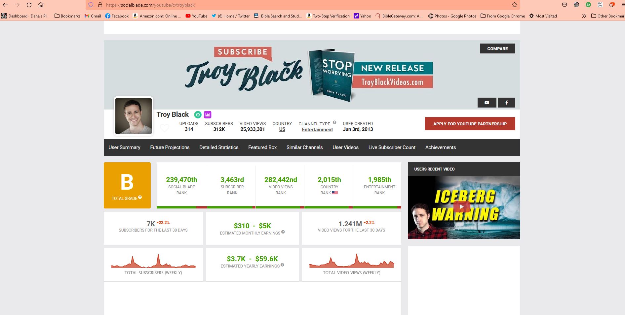Open Troy Black's YouTube channel icon
Image resolution: width=625 pixels, height=315 pixels.
point(487,103)
